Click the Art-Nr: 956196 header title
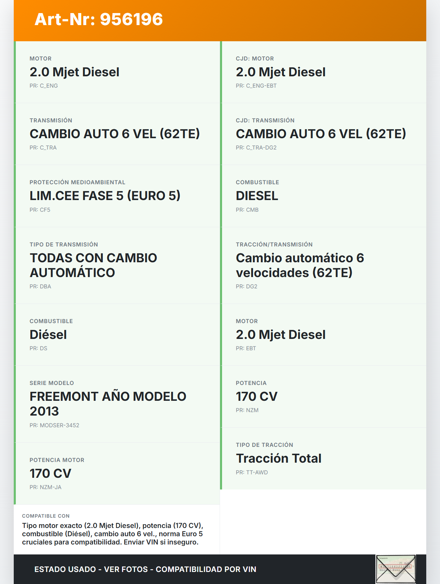Screen dimensions: 440x584 [x=99, y=19]
